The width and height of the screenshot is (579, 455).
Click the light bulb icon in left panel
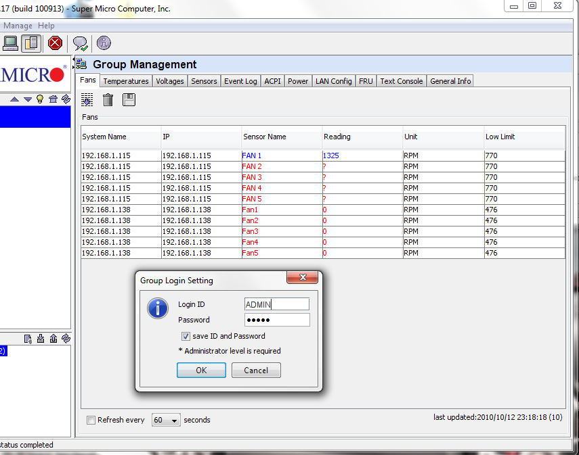point(40,99)
